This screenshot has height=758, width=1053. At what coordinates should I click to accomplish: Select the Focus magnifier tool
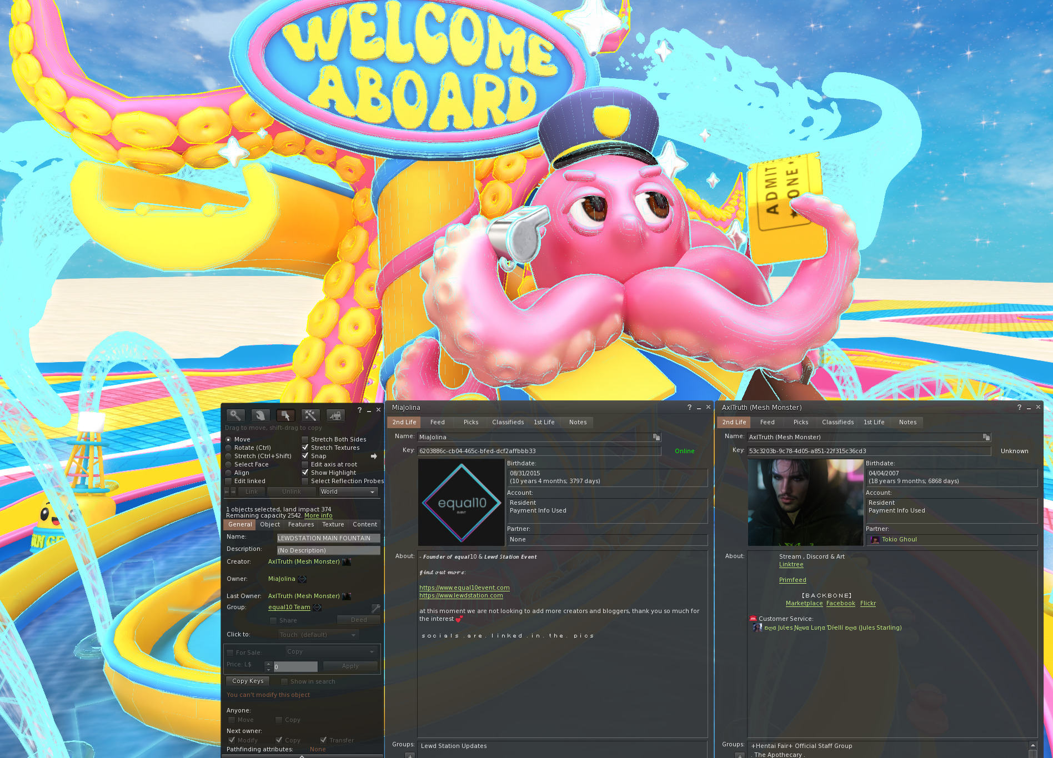[x=235, y=415]
